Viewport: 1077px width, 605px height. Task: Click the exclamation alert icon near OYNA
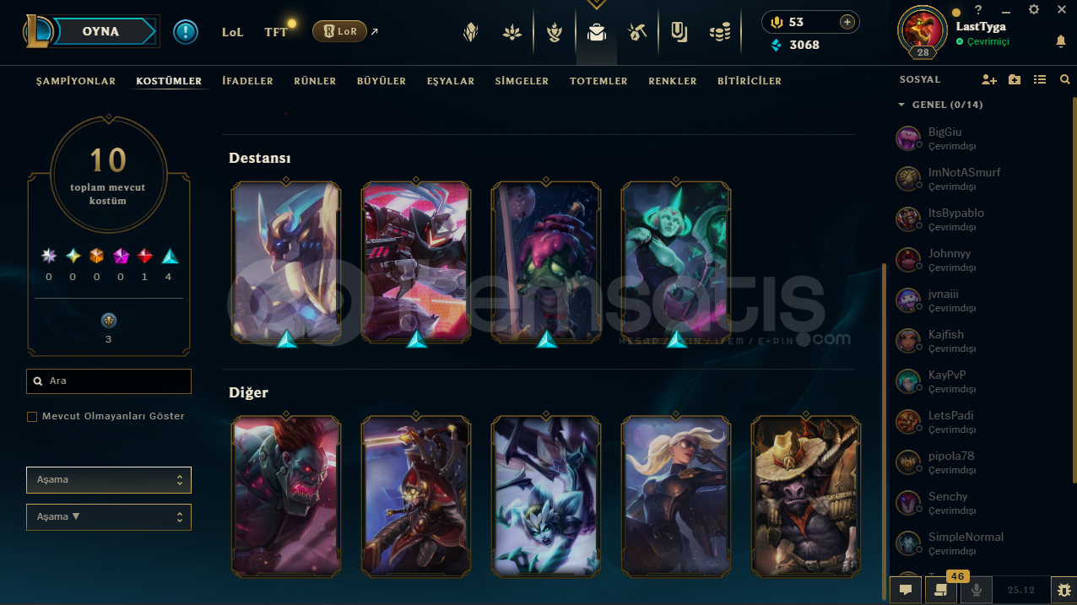[186, 32]
